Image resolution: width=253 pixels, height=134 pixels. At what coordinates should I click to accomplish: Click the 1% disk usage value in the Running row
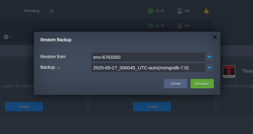(x=187, y=11)
